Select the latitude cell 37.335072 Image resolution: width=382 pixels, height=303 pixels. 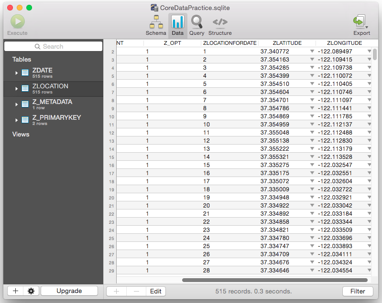[274, 181]
